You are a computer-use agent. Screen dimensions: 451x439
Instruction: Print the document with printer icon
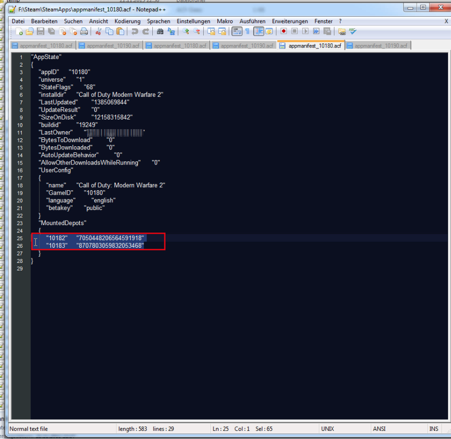tap(84, 31)
